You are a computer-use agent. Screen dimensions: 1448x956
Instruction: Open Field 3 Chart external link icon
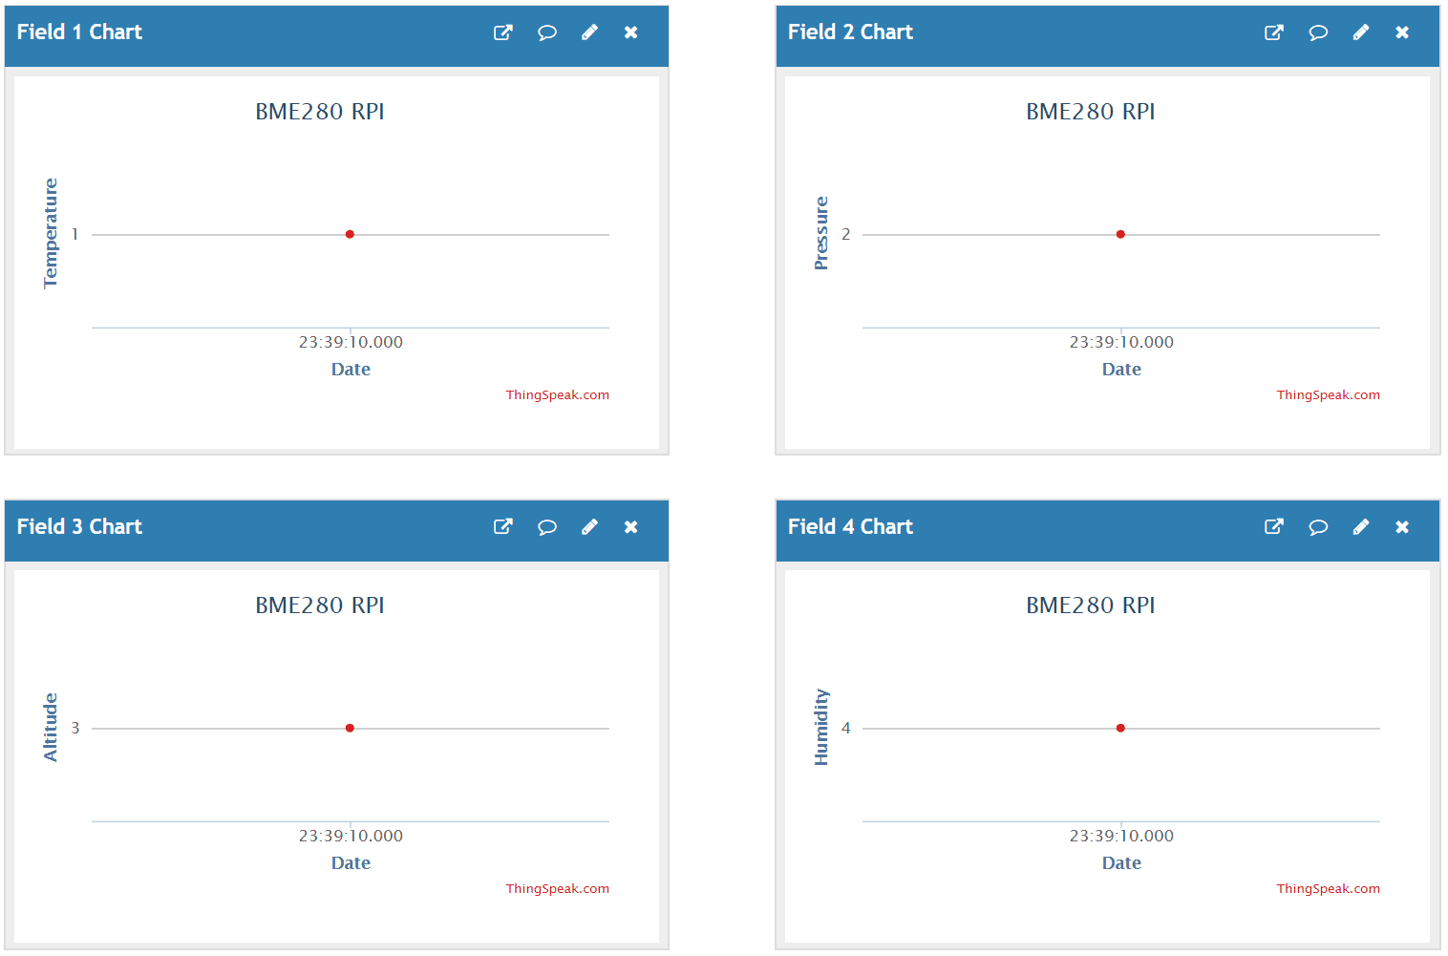pyautogui.click(x=502, y=526)
